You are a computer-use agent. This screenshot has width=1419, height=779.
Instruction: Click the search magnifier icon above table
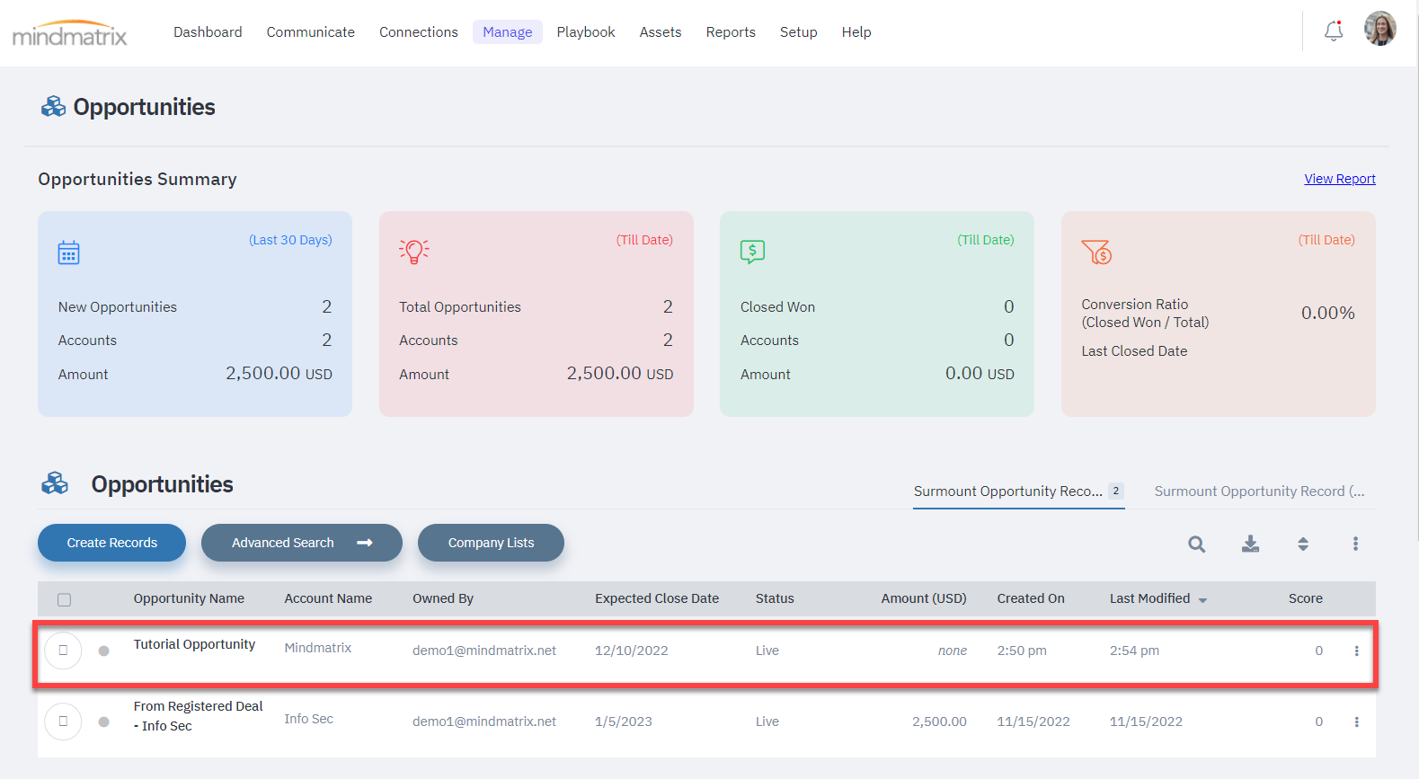click(x=1196, y=544)
